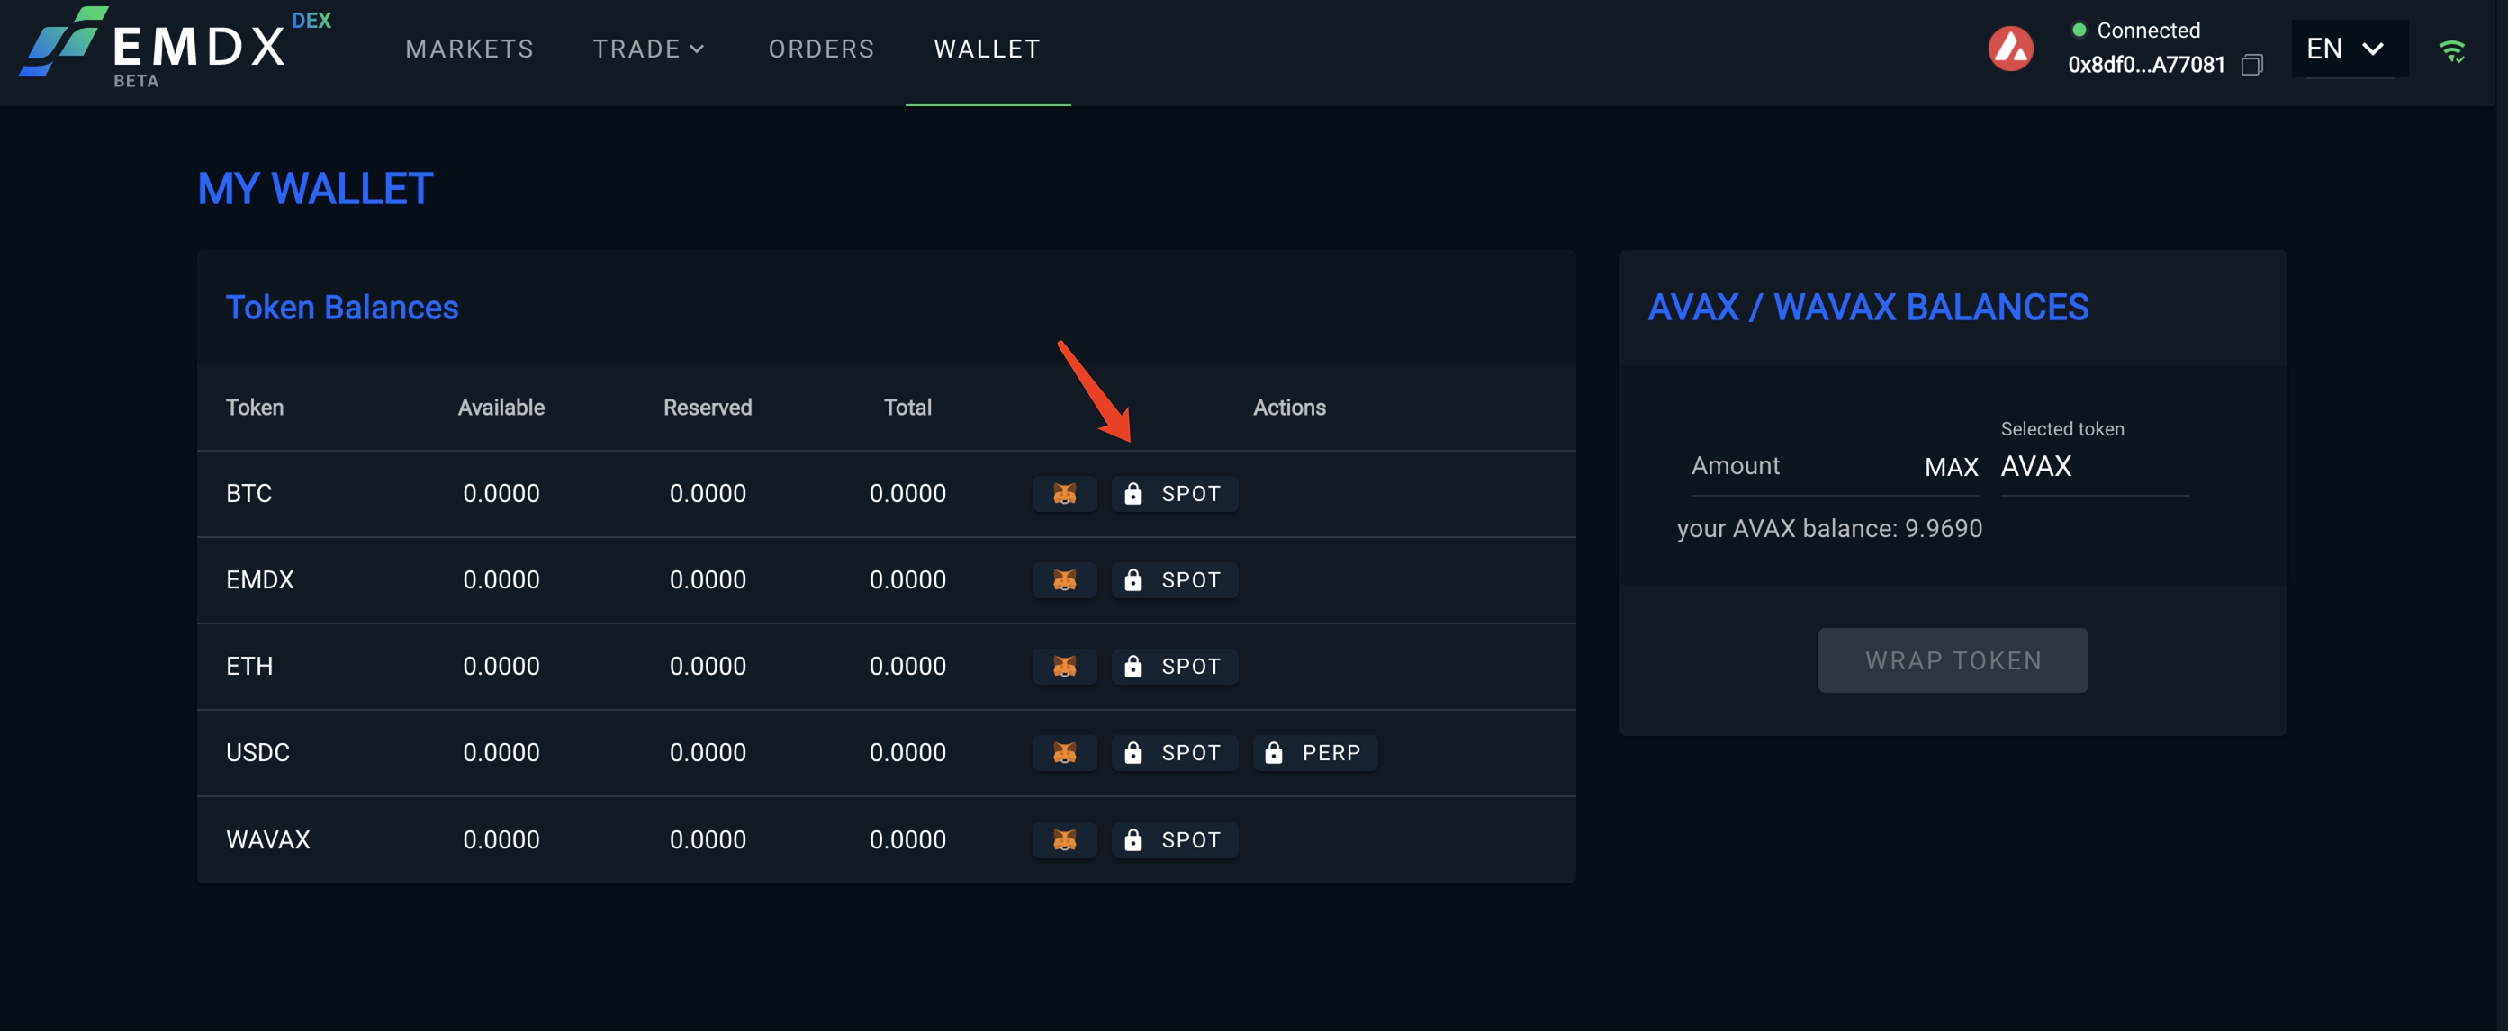Viewport: 2508px width, 1031px height.
Task: Unlock PERP trading for USDC
Action: [1314, 752]
